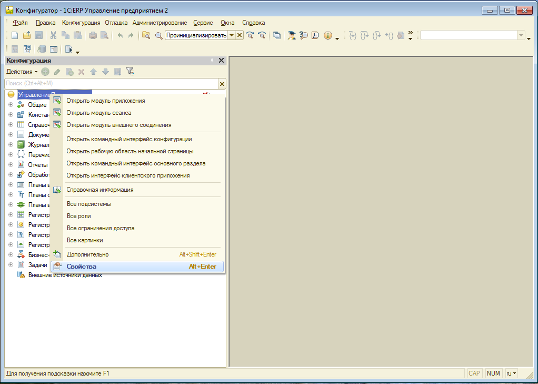This screenshot has width=538, height=384.
Task: Select 'Открыть модуль сеанса' context menu item
Action: click(137, 113)
